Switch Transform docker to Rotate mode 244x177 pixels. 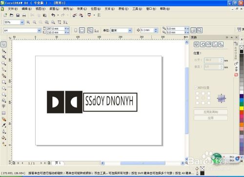(x=203, y=44)
